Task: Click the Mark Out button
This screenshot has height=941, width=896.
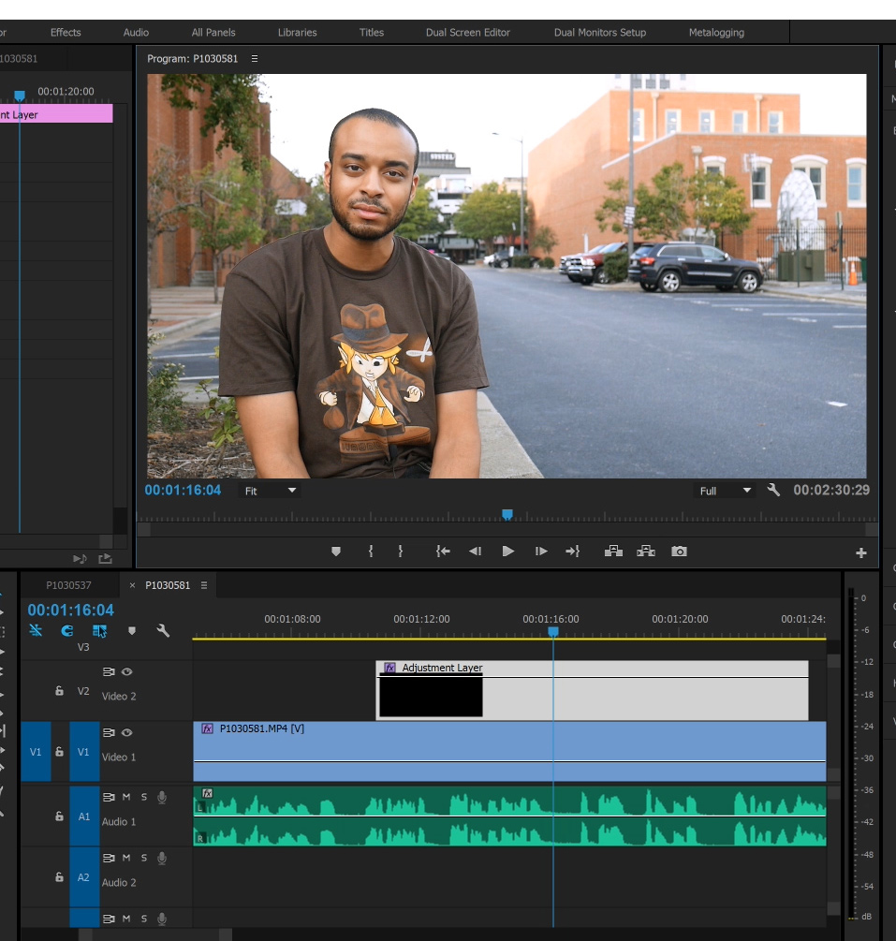Action: [401, 551]
